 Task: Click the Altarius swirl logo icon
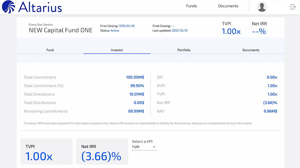click(x=8, y=7)
